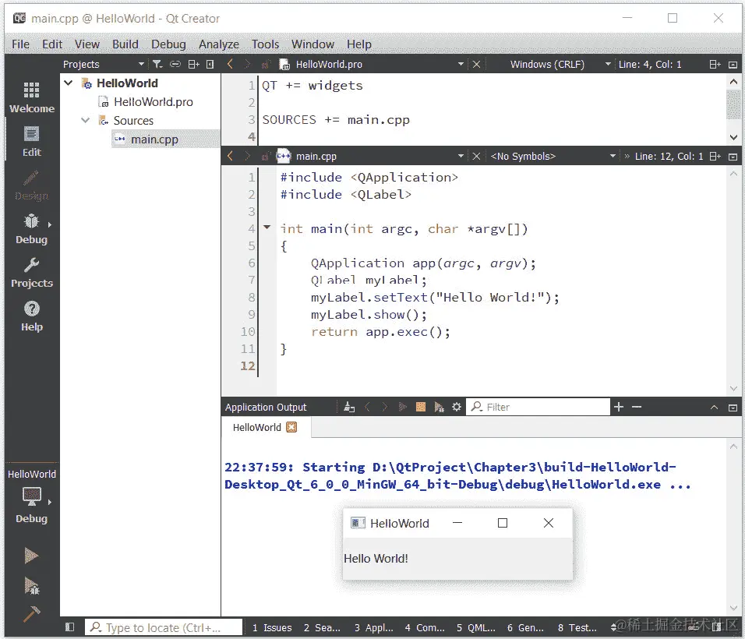Image resolution: width=745 pixels, height=639 pixels.
Task: Click Line: 12, Col: 1 indicator
Action: click(669, 157)
